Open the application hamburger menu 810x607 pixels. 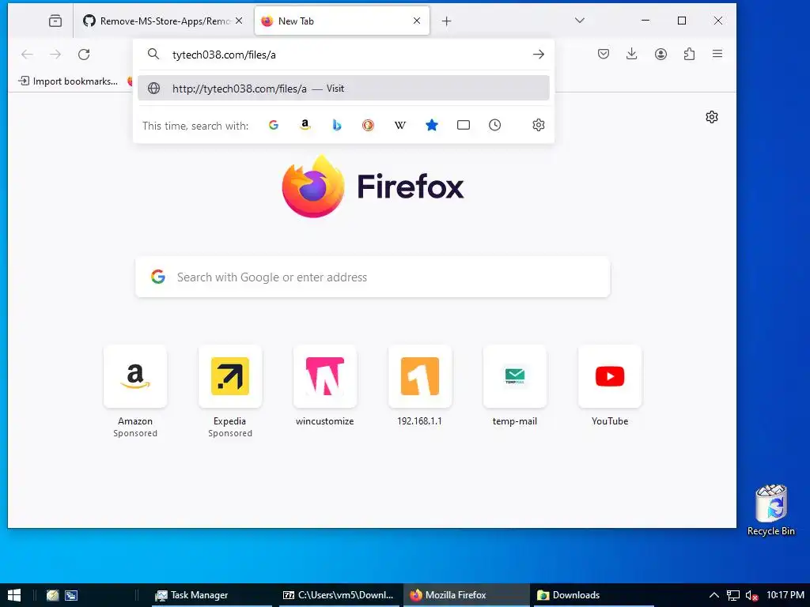click(x=717, y=54)
